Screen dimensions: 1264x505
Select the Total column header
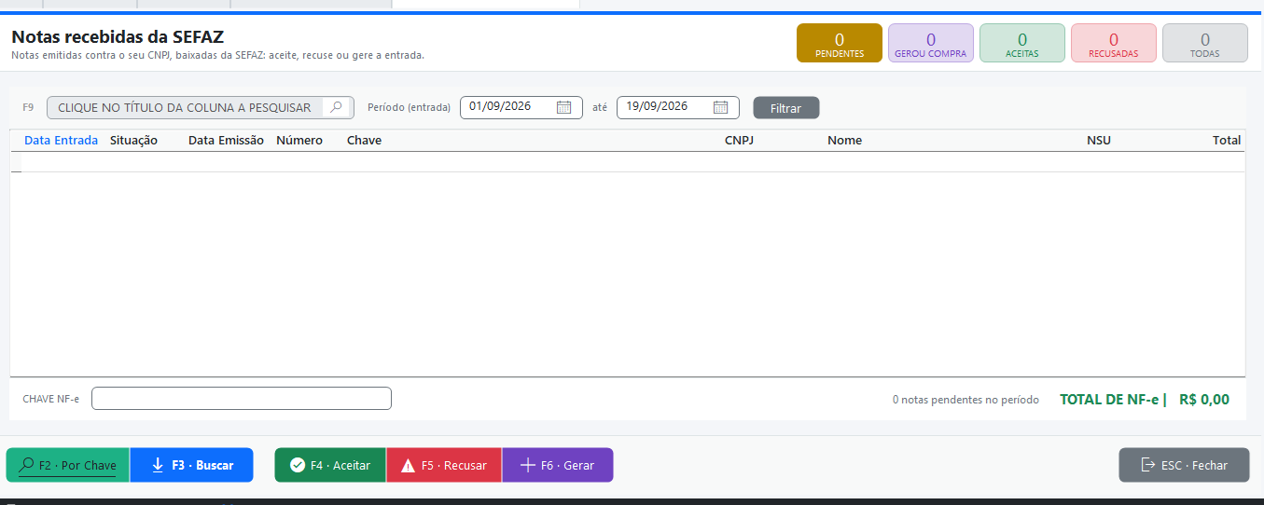(x=1227, y=140)
